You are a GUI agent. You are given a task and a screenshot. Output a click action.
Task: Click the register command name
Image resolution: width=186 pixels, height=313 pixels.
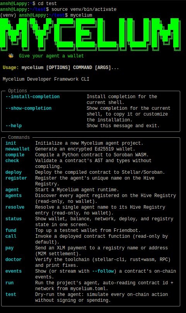tap(16, 178)
